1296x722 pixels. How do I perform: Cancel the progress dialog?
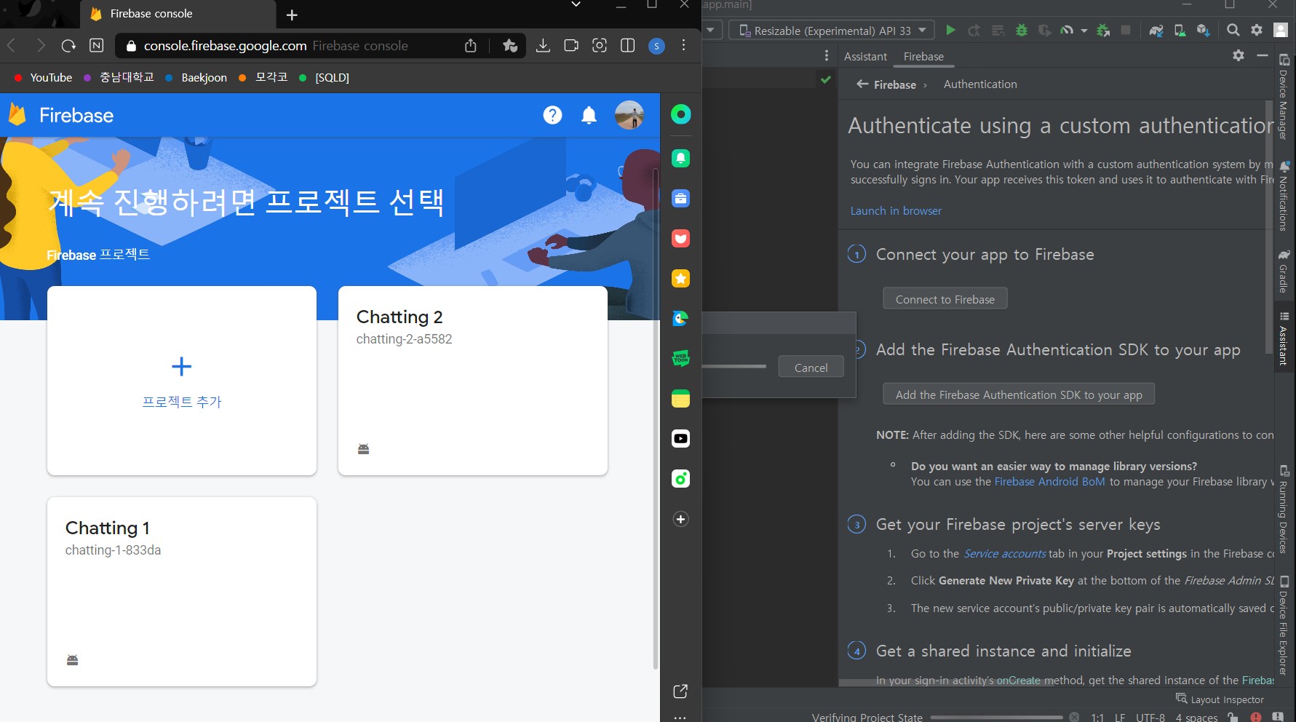click(811, 368)
